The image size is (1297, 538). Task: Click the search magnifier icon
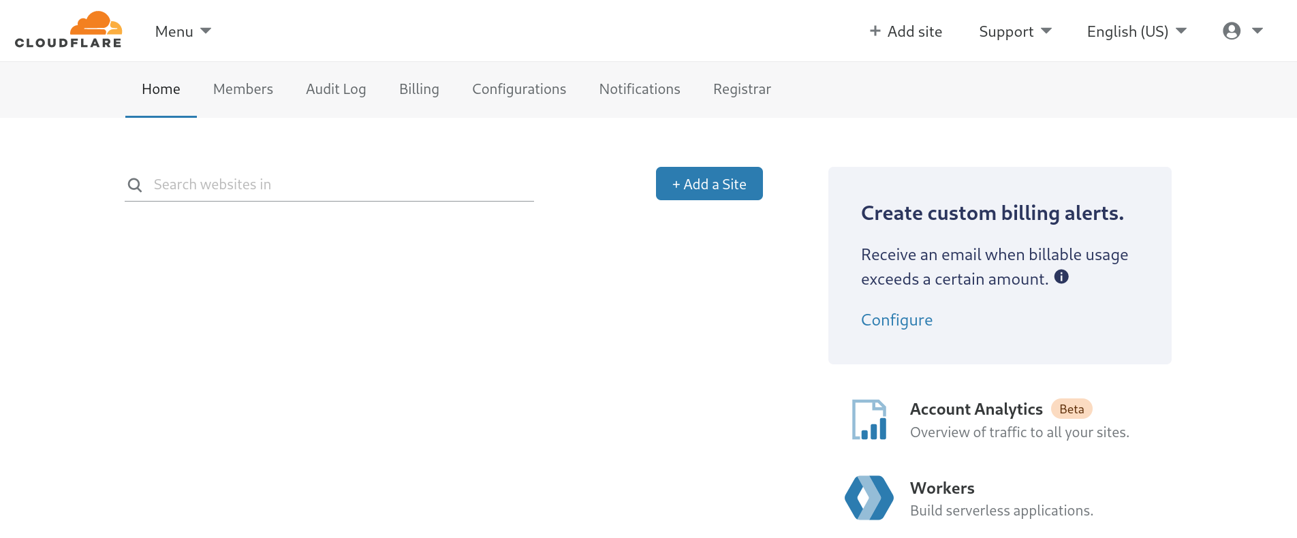pos(135,185)
